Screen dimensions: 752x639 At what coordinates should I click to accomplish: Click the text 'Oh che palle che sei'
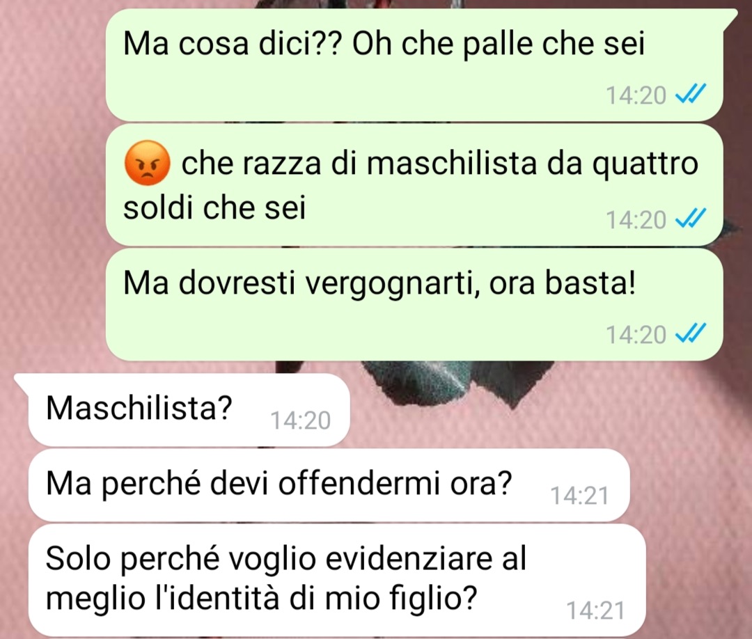click(499, 44)
